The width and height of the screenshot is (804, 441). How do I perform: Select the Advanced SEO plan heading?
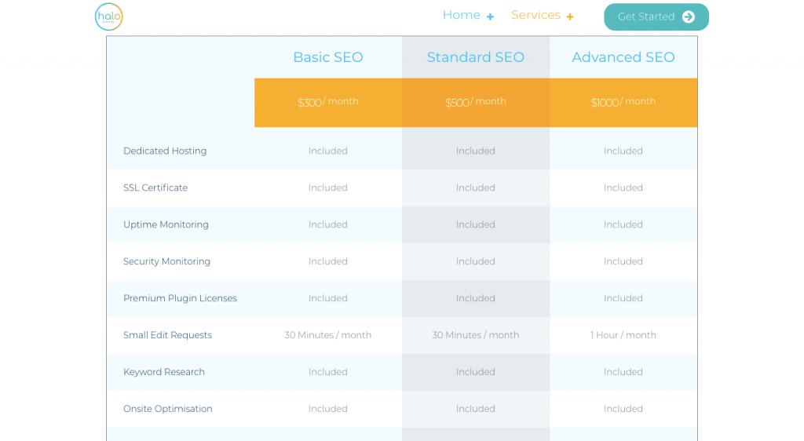(x=623, y=57)
